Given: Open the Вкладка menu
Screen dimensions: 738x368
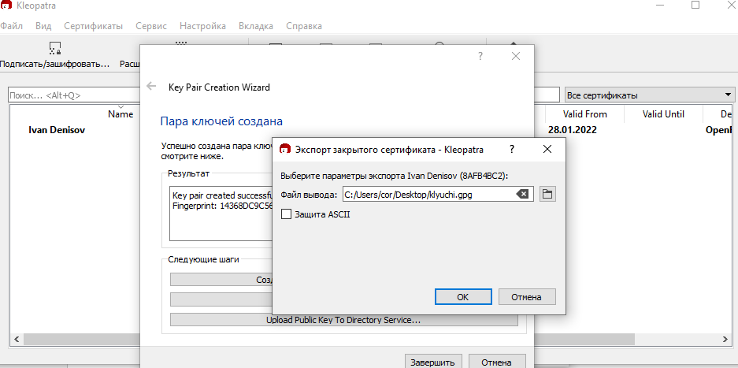Looking at the screenshot, I should (256, 26).
